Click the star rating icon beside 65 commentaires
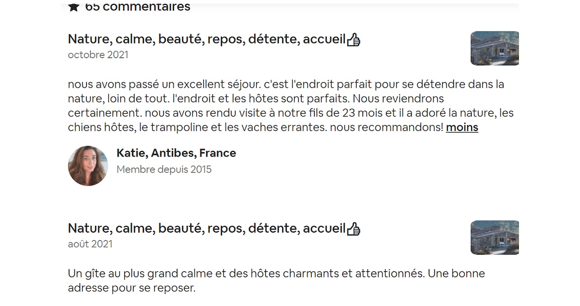The height and width of the screenshot is (306, 580). click(x=73, y=7)
